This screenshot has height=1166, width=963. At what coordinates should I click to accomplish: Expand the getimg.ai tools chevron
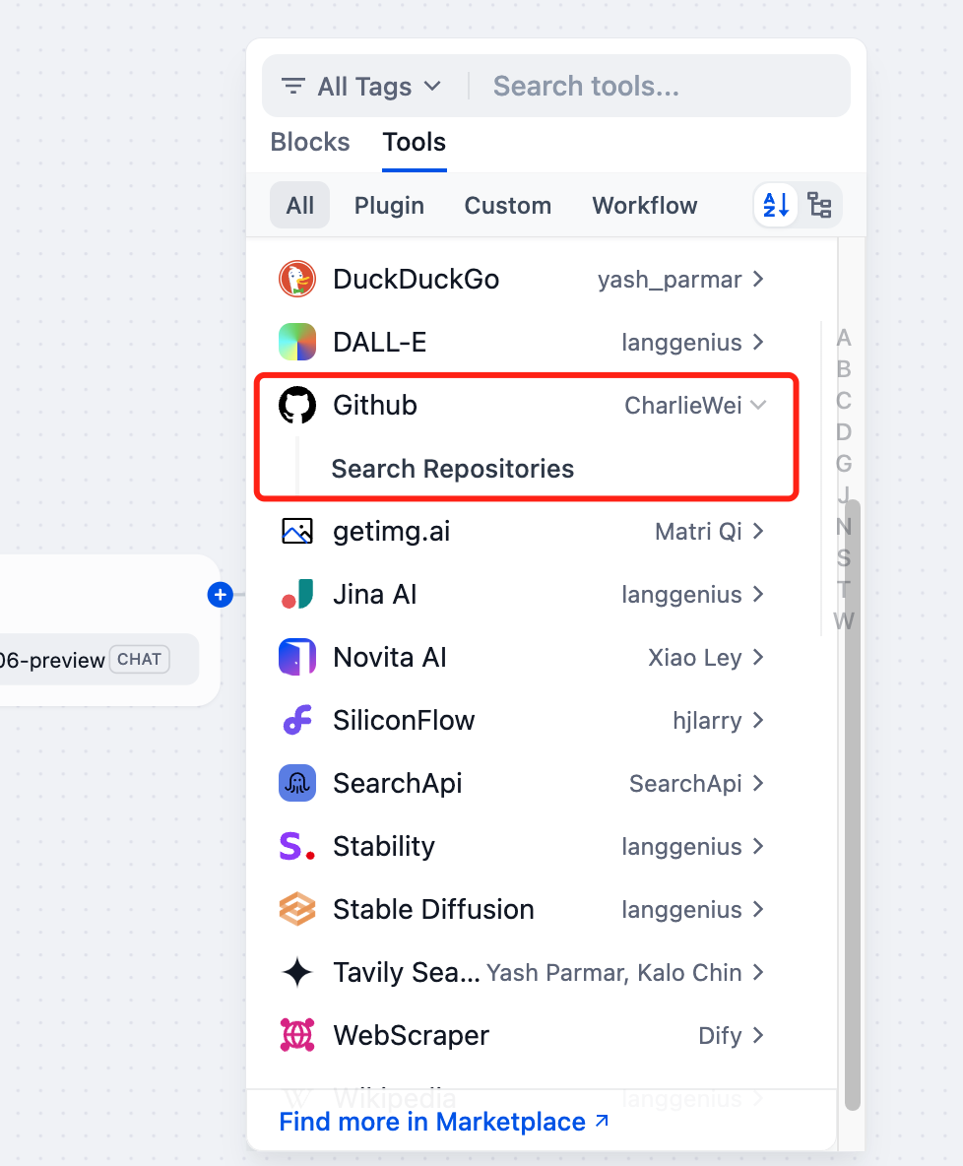(x=758, y=531)
